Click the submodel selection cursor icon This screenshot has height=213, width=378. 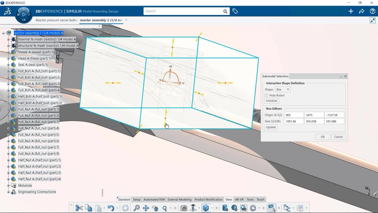click(272, 208)
